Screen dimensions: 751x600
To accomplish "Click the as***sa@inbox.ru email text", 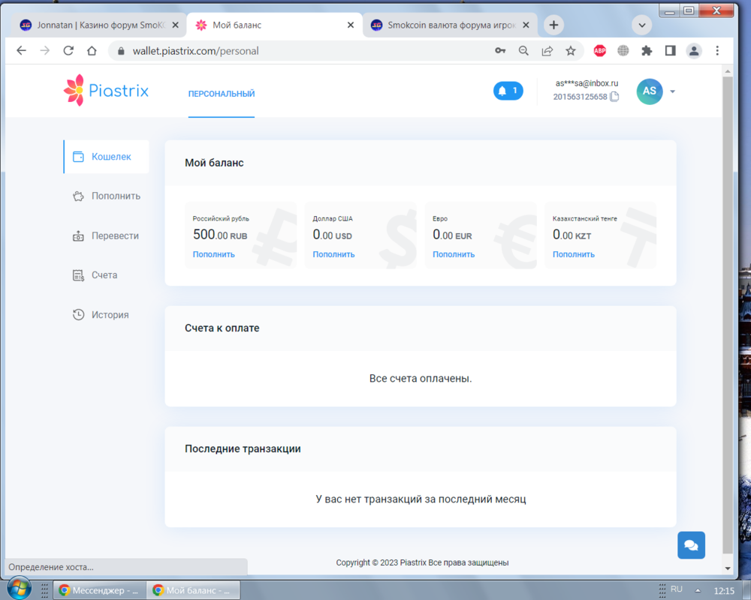I will [587, 83].
